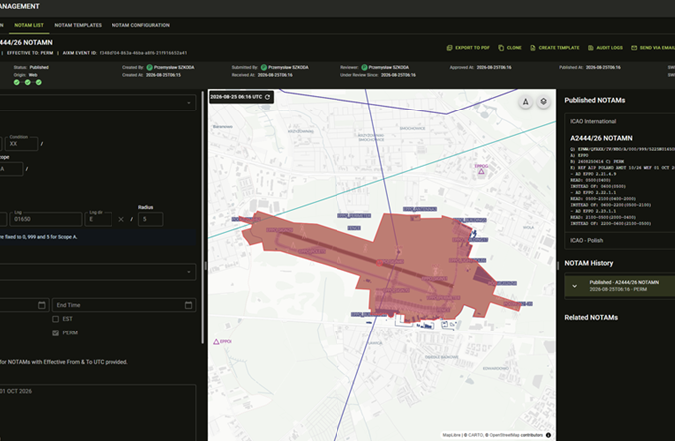Click the Reviewer user avatar
The image size is (675, 441).
[x=364, y=67]
